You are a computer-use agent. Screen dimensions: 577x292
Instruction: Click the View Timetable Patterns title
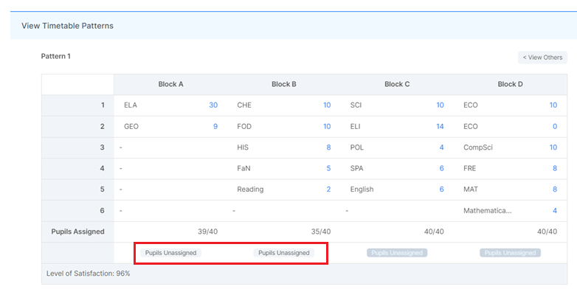pos(67,26)
